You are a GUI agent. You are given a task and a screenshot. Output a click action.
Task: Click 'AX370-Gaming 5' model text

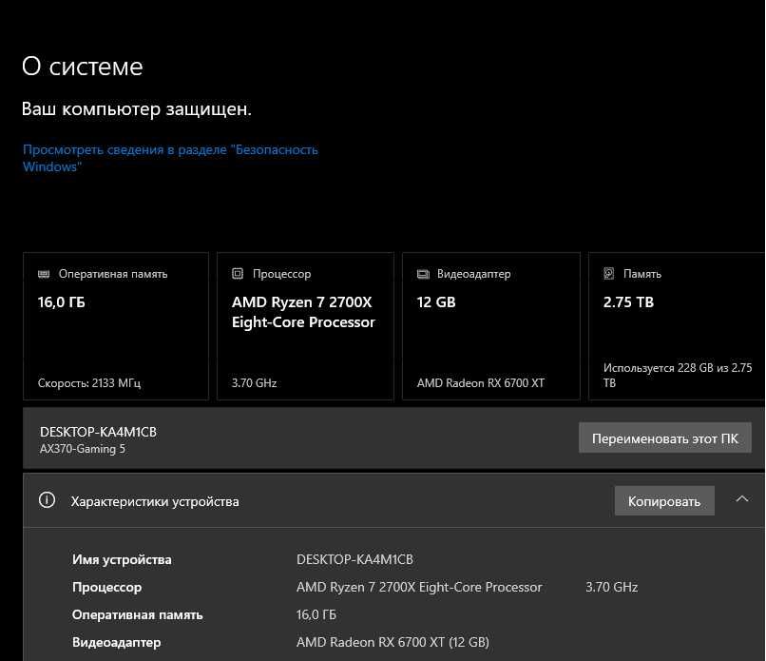[83, 449]
